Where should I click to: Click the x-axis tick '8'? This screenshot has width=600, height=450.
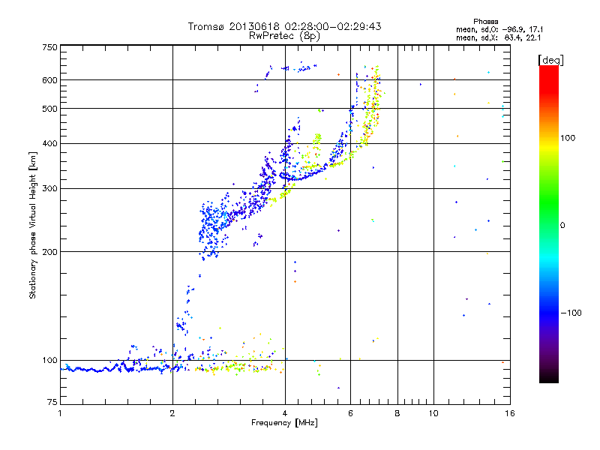coord(397,413)
